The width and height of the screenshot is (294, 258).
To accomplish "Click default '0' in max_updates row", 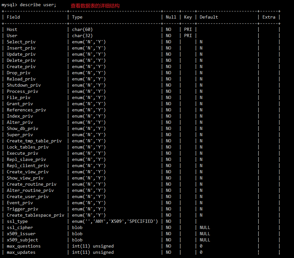I will click(x=201, y=252).
